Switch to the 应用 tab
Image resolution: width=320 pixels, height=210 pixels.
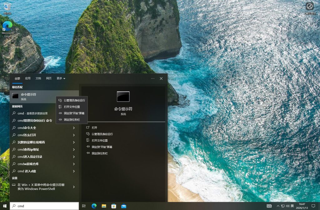[x=28, y=79]
